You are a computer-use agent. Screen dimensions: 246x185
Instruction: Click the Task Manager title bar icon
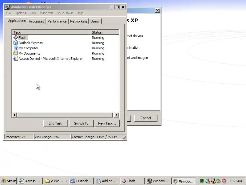(x=7, y=7)
